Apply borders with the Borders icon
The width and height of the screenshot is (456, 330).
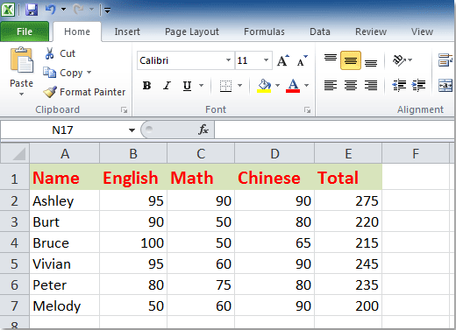[x=225, y=86]
